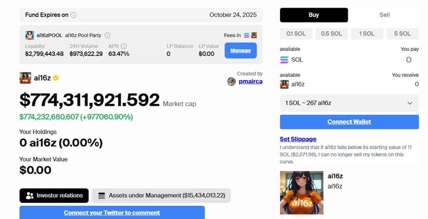Click the yellow verified badge beside ai16z
Image resolution: width=428 pixels, height=219 pixels.
(56, 78)
